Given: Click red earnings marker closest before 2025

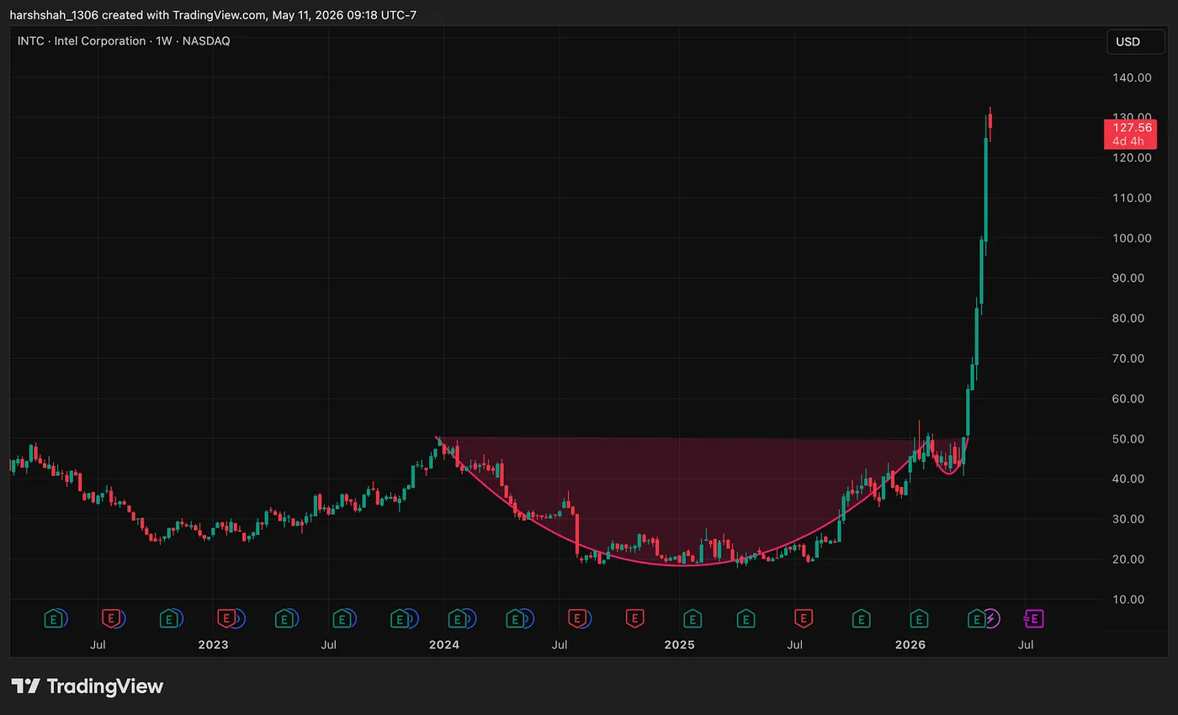Looking at the screenshot, I should click(x=634, y=619).
